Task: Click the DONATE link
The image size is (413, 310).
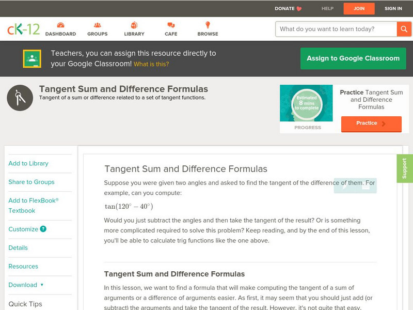Action: pyautogui.click(x=284, y=8)
